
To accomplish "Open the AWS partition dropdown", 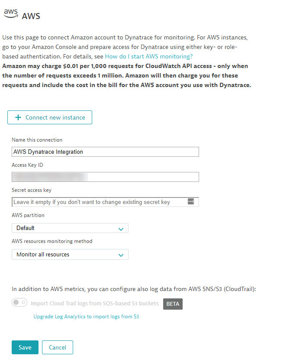I will [x=70, y=228].
